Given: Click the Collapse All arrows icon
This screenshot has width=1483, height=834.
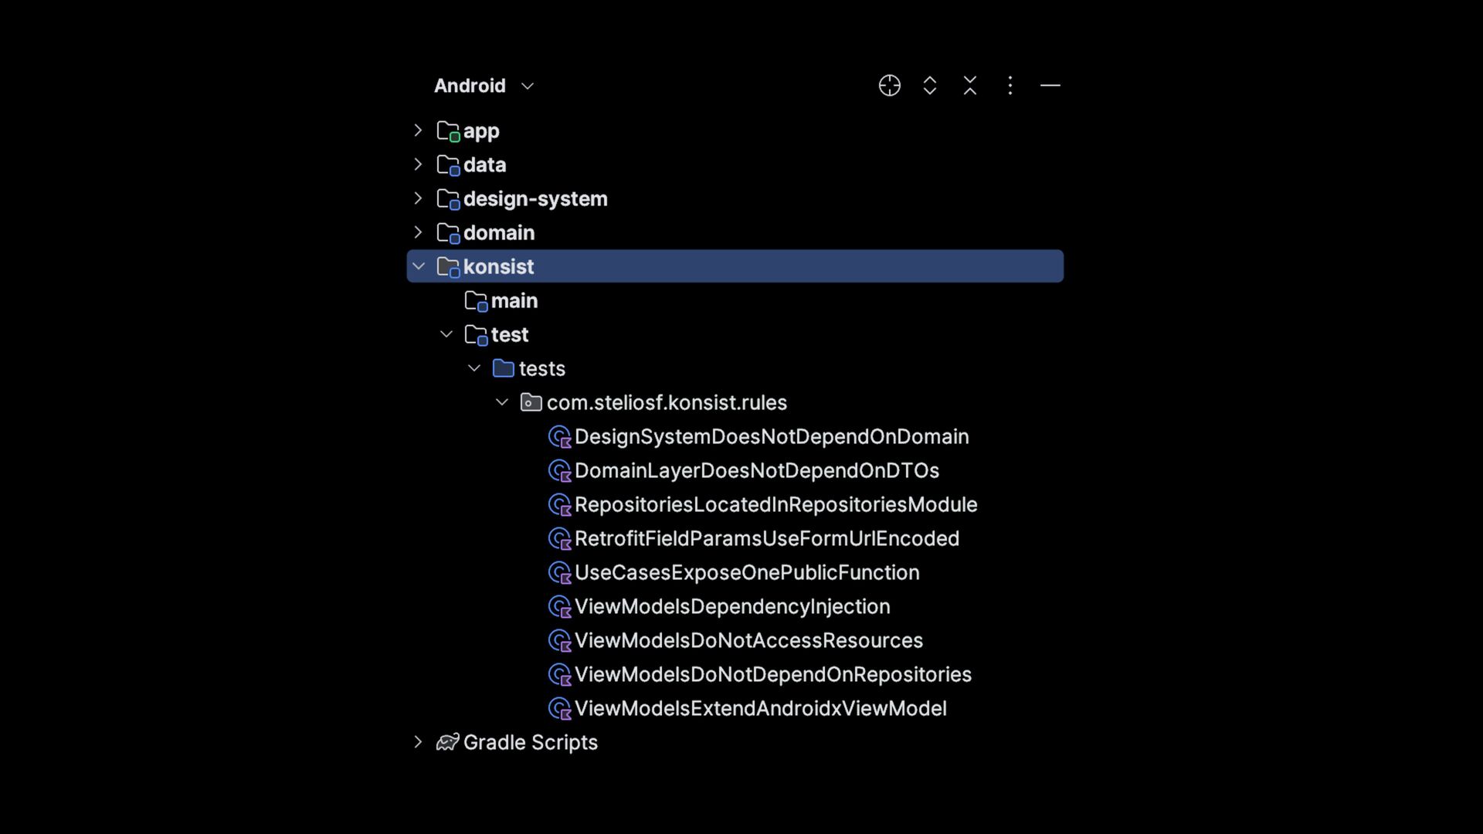Looking at the screenshot, I should coord(970,86).
